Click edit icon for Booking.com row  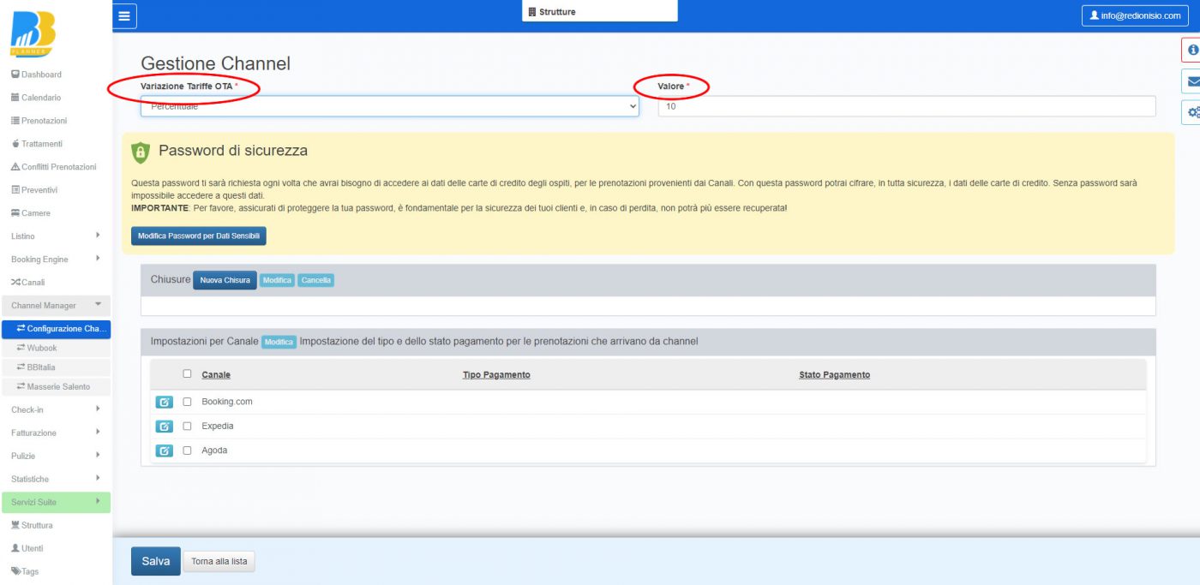pyautogui.click(x=164, y=402)
